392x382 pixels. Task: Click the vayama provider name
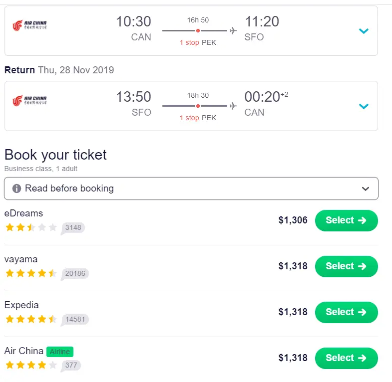click(x=21, y=259)
